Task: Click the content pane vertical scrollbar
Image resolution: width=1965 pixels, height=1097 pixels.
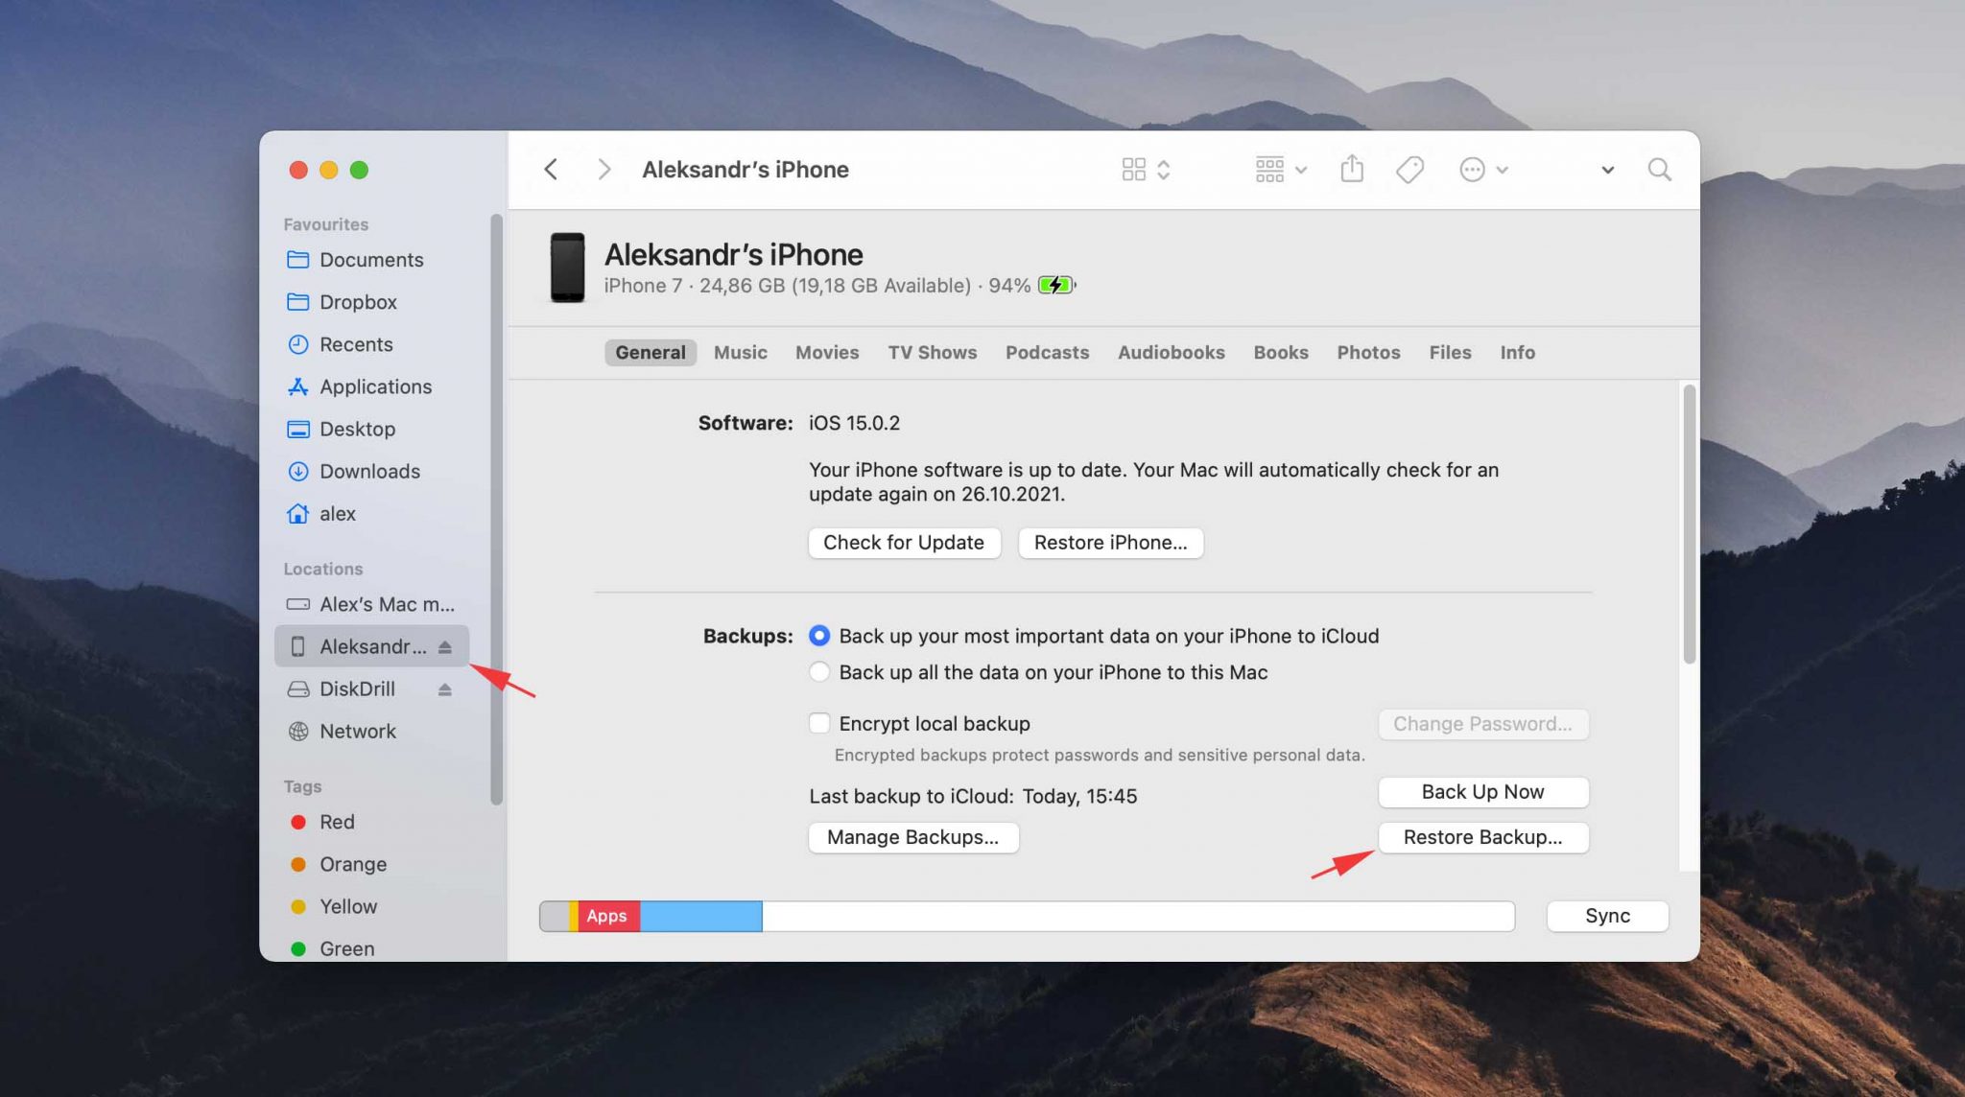Action: 1689,524
